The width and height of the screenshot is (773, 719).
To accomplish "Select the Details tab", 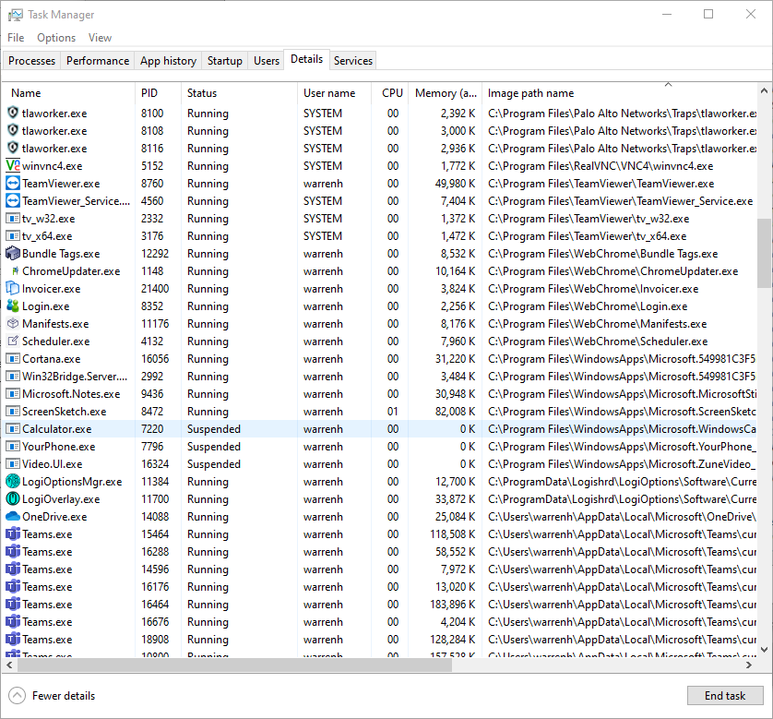I will (x=306, y=59).
